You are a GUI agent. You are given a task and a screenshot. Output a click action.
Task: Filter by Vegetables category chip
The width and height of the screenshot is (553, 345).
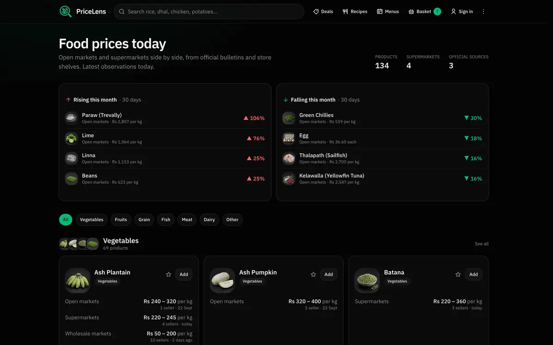coord(92,220)
